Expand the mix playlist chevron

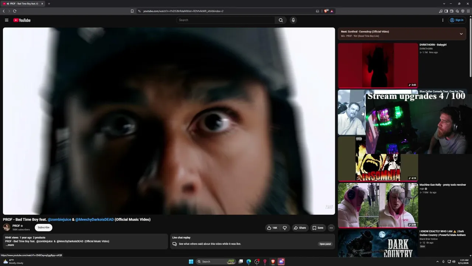pos(461,34)
